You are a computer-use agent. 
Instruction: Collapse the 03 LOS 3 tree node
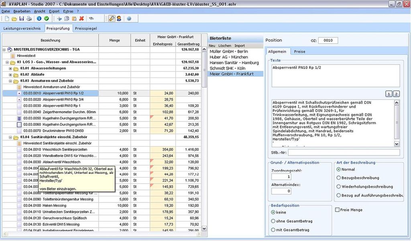pyautogui.click(x=7, y=62)
